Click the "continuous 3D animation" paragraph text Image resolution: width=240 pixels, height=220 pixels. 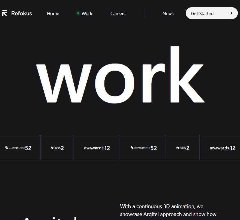click(x=168, y=210)
